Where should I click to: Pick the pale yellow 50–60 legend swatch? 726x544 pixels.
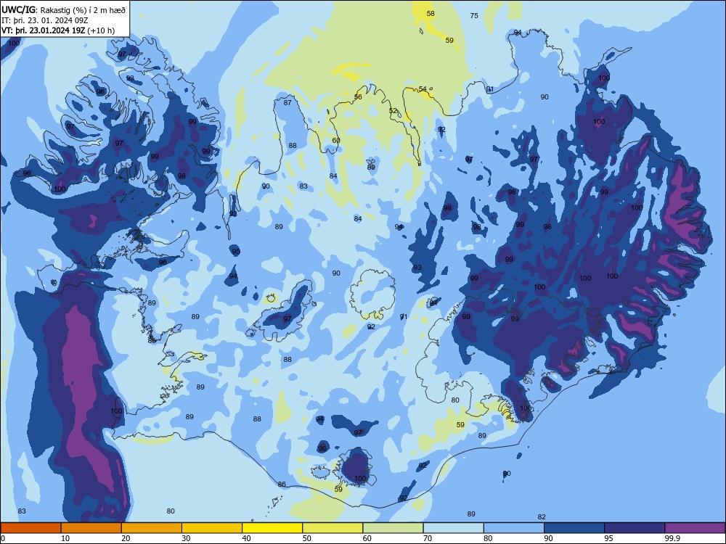coord(333,528)
